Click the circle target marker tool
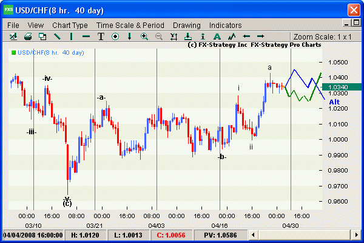 point(115,36)
